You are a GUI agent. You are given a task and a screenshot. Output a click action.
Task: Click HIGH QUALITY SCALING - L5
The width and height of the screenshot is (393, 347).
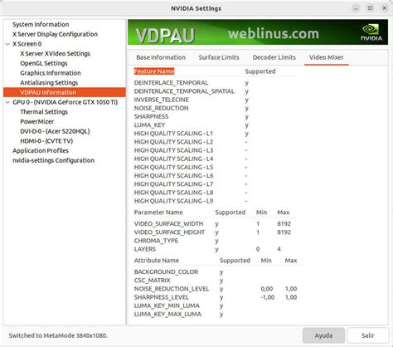pyautogui.click(x=173, y=167)
